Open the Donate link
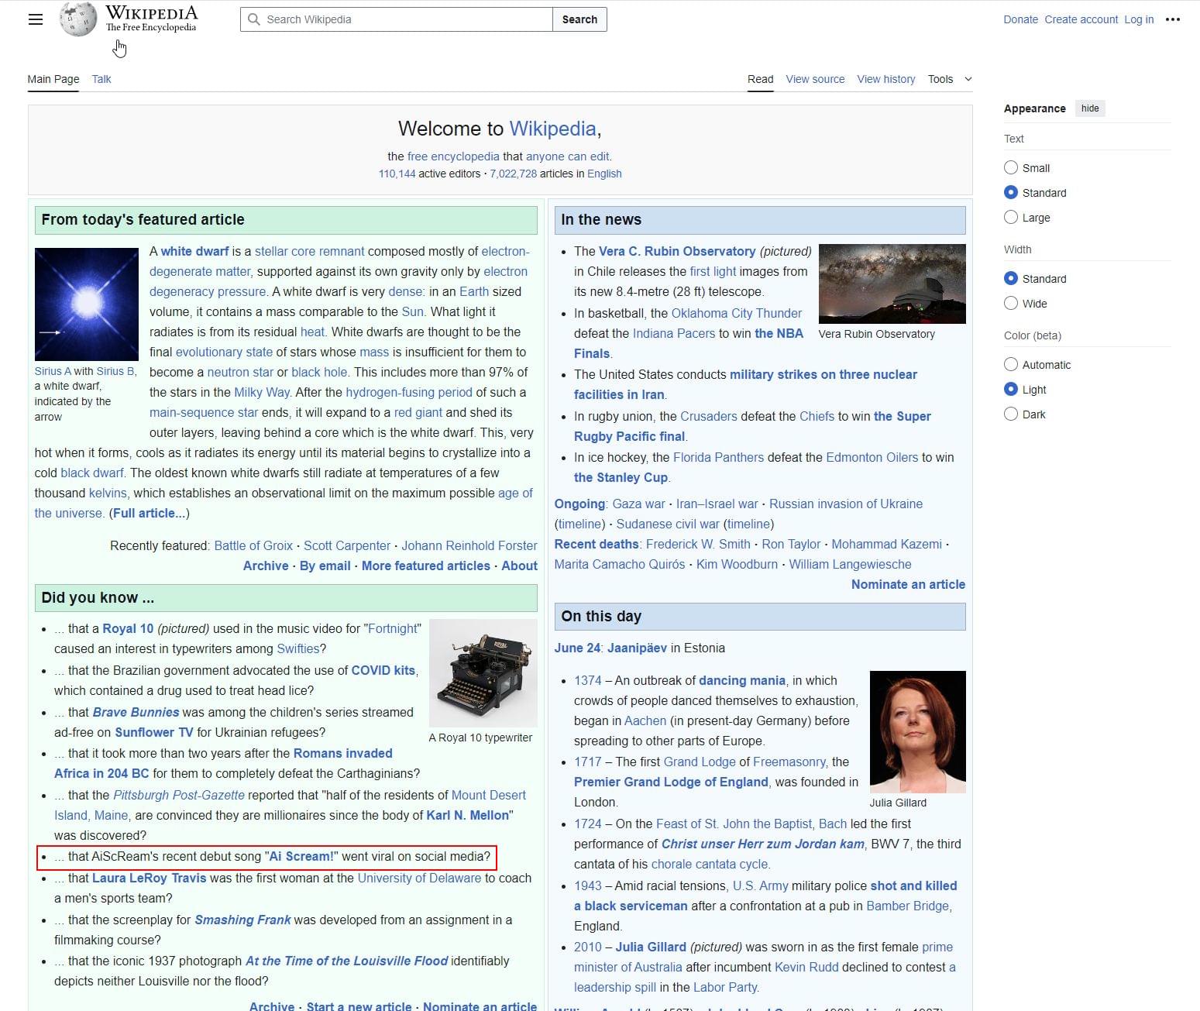The height and width of the screenshot is (1011, 1200). (1020, 19)
